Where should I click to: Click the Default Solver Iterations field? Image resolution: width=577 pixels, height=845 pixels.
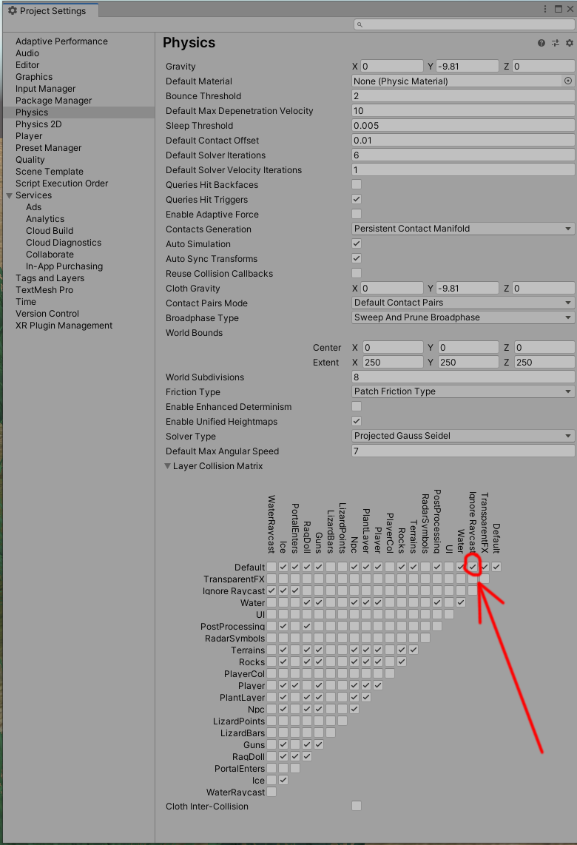463,155
